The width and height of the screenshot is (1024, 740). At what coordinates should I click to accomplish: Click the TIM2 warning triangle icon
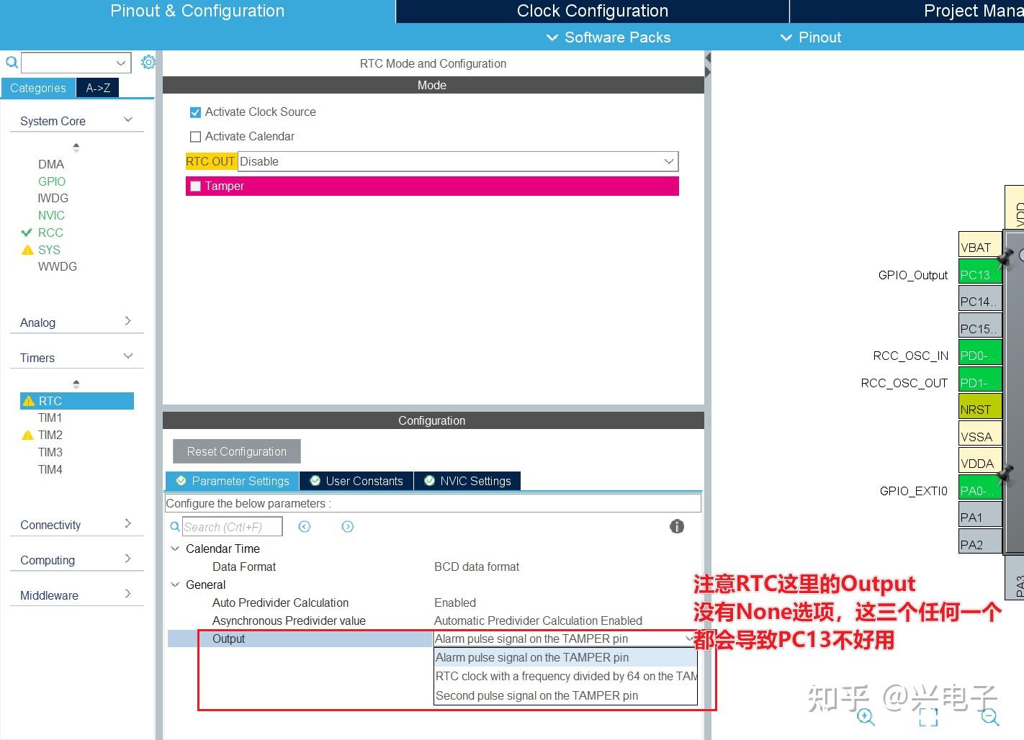pos(27,435)
